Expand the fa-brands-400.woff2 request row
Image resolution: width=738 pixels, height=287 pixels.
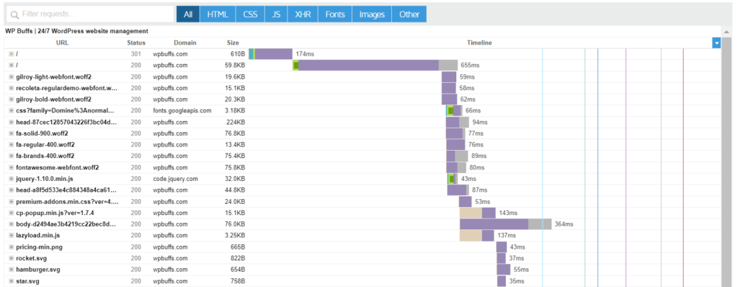pyautogui.click(x=12, y=156)
